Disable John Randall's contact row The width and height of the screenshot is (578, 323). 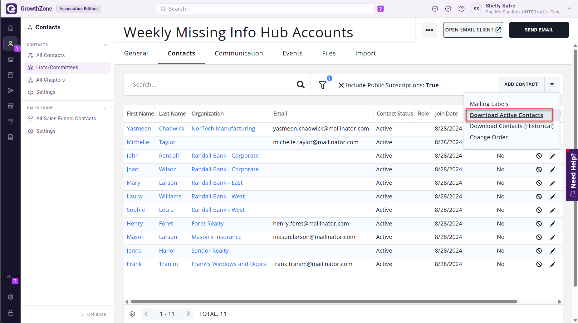coord(539,156)
